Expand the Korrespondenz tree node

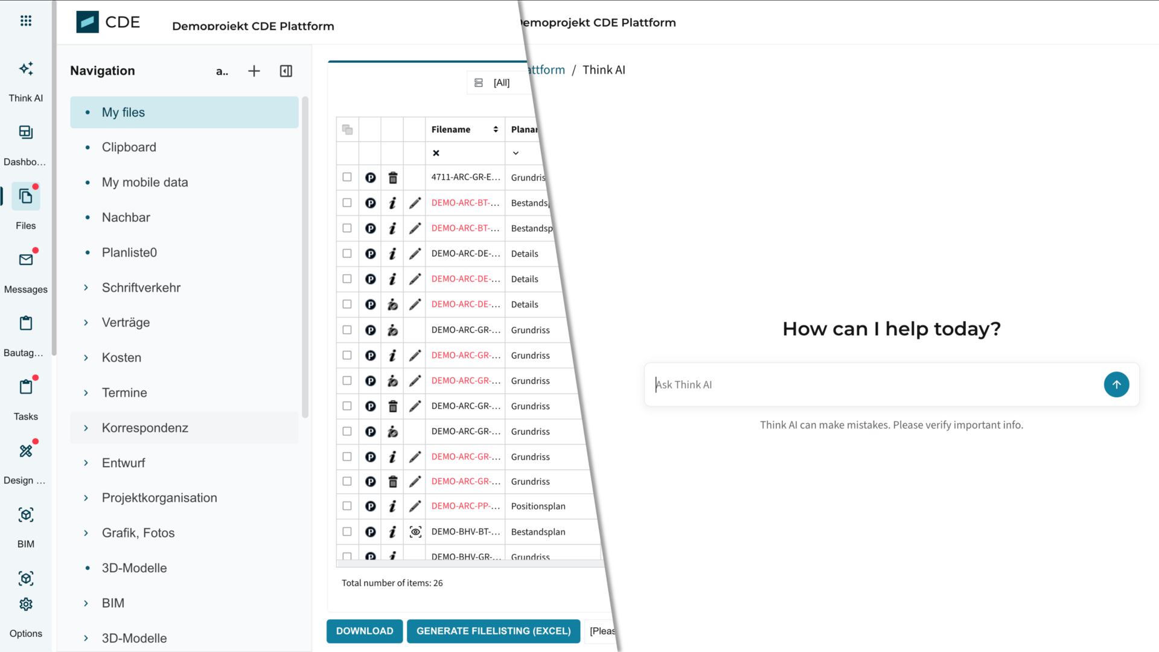tap(86, 428)
